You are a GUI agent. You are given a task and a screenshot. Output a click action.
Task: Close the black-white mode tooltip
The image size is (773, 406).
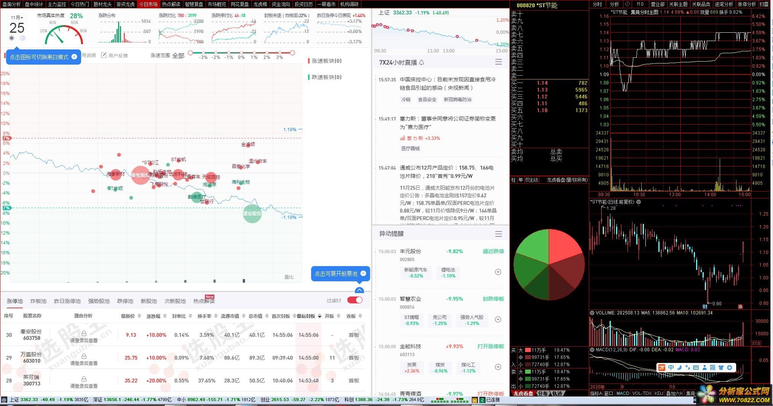point(74,57)
